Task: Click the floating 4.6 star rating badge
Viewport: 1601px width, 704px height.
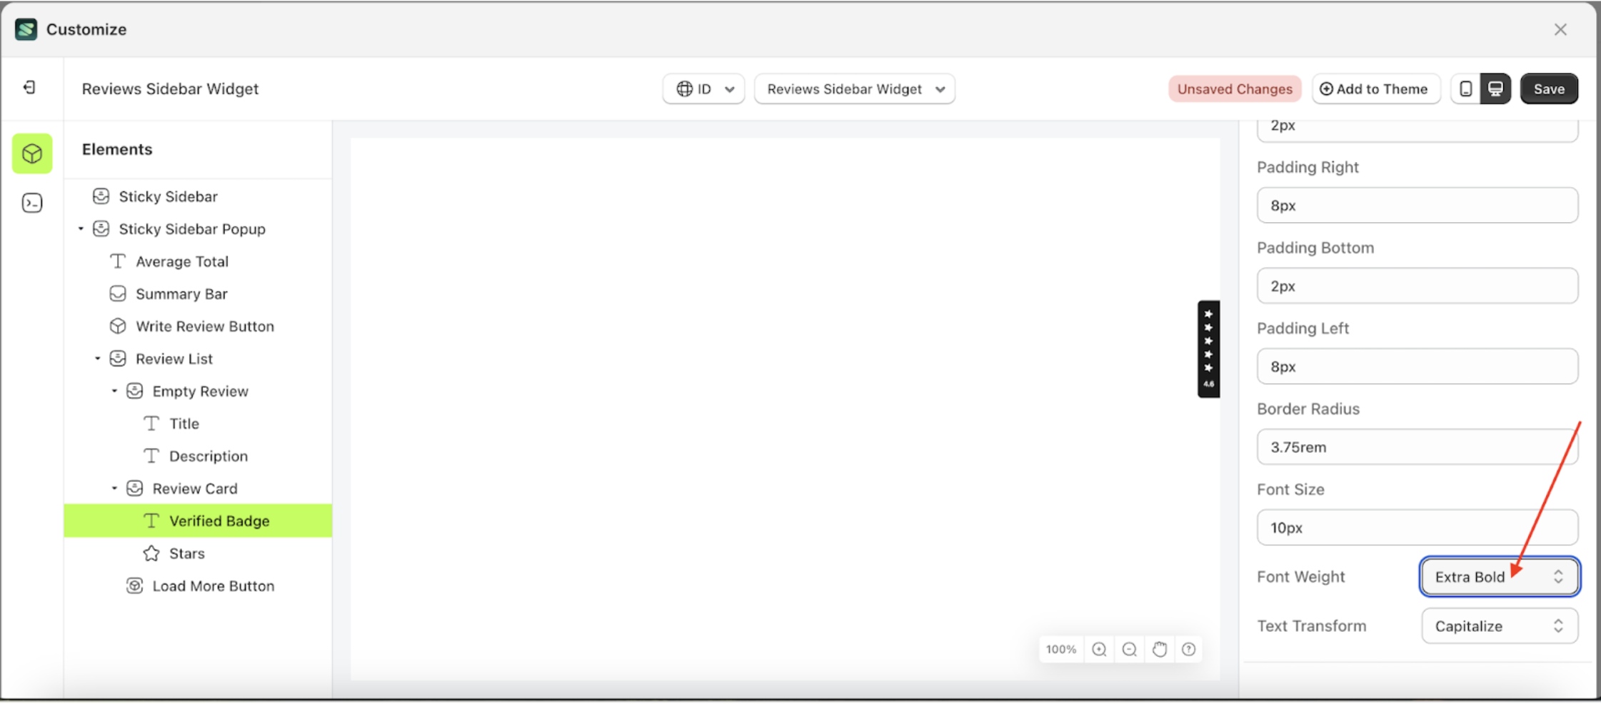Action: click(1208, 349)
